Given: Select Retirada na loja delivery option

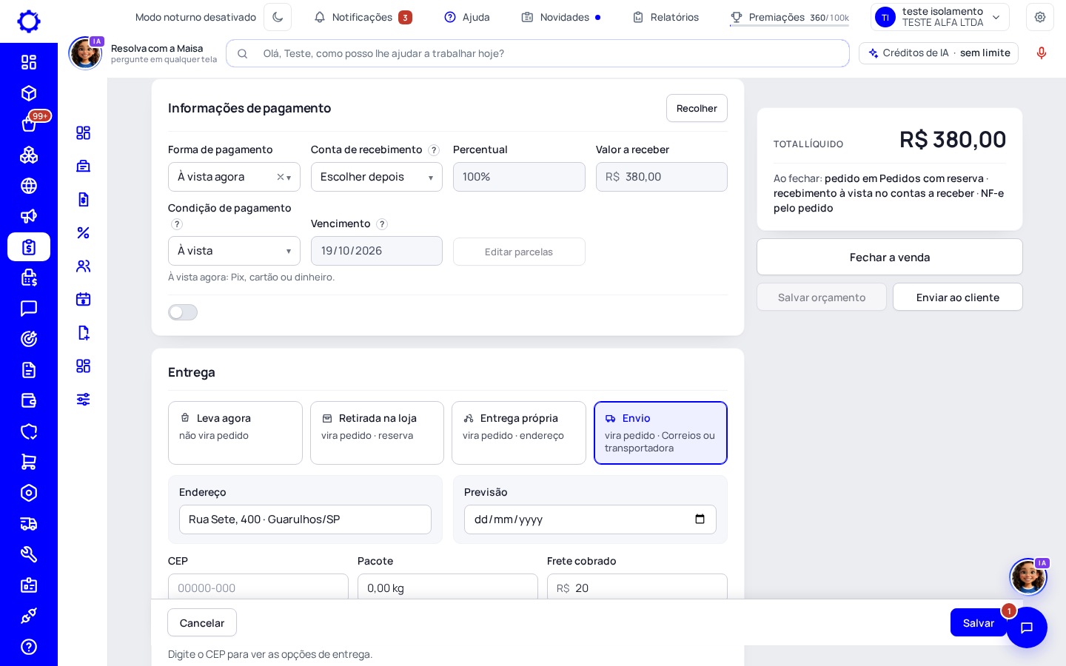Looking at the screenshot, I should pyautogui.click(x=377, y=433).
